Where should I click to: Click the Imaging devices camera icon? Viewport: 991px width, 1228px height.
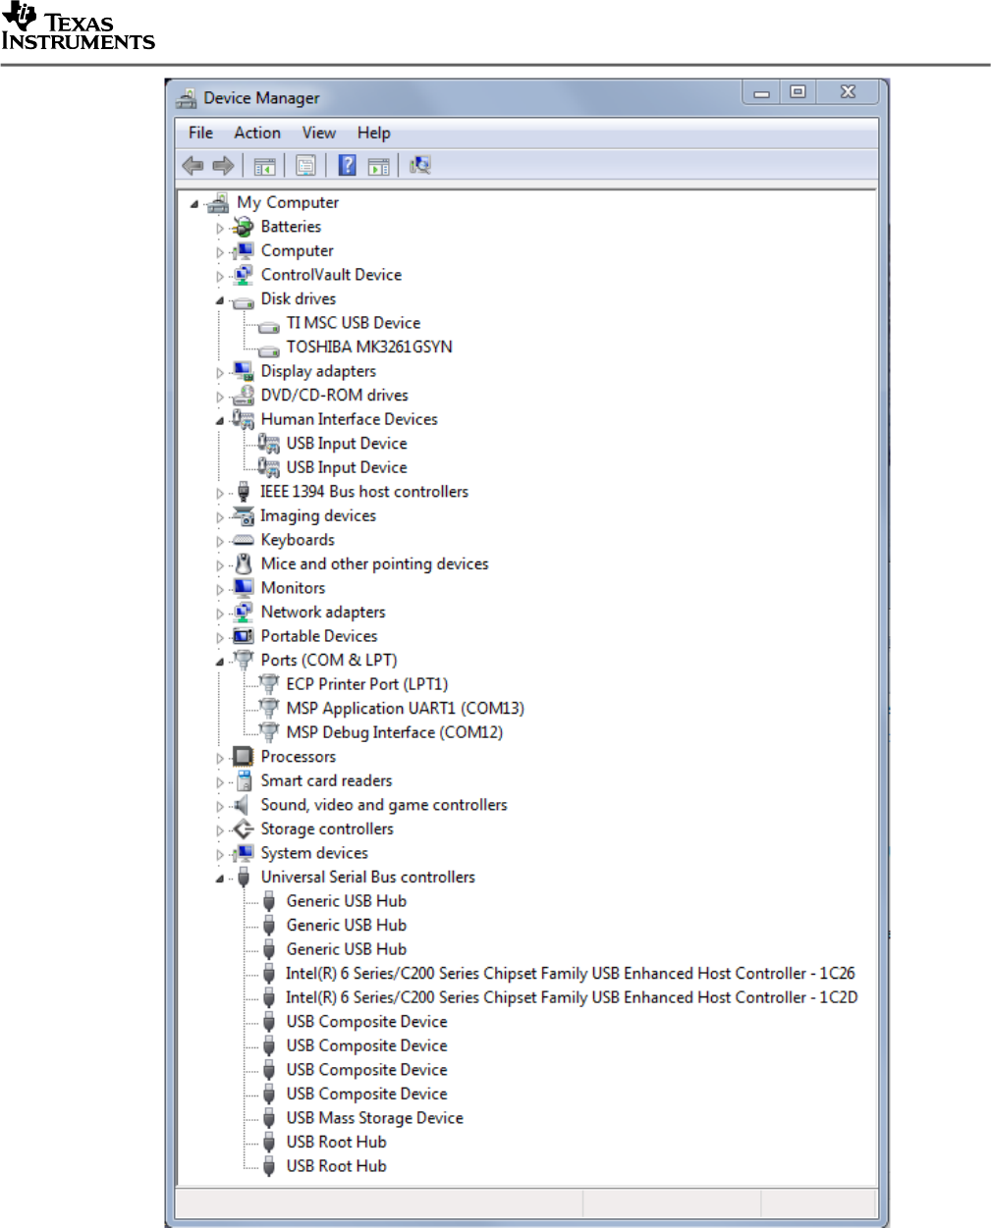(243, 515)
